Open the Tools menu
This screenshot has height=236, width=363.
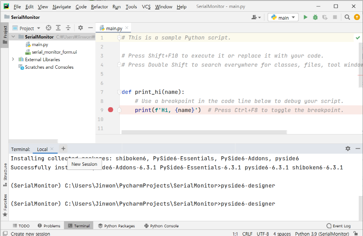(x=131, y=7)
